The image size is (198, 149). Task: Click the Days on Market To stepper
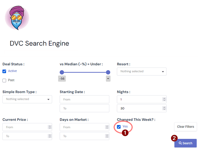click(107, 136)
